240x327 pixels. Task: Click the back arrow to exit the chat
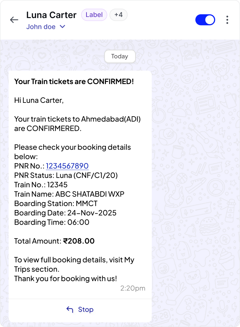click(14, 20)
